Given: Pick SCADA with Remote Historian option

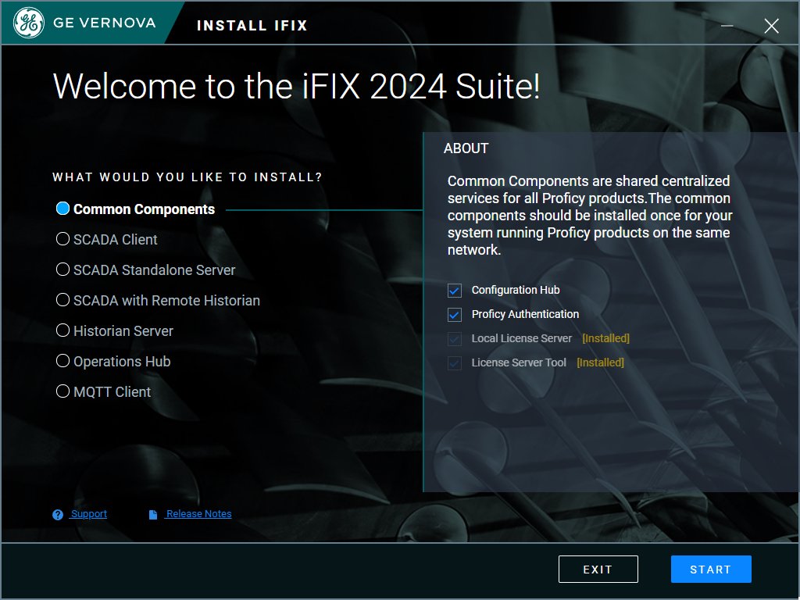Looking at the screenshot, I should (x=62, y=300).
